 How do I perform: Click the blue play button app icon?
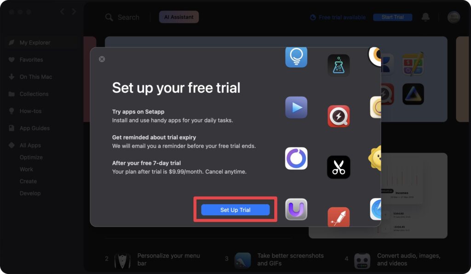click(296, 108)
